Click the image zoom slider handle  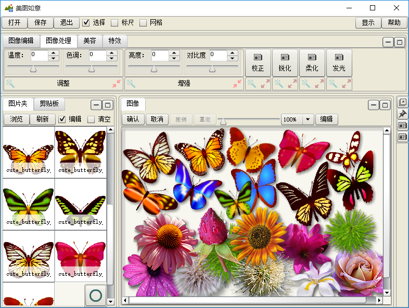[223, 122]
